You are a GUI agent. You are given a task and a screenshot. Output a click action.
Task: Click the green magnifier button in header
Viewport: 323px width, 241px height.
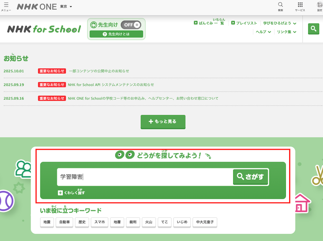point(313,29)
